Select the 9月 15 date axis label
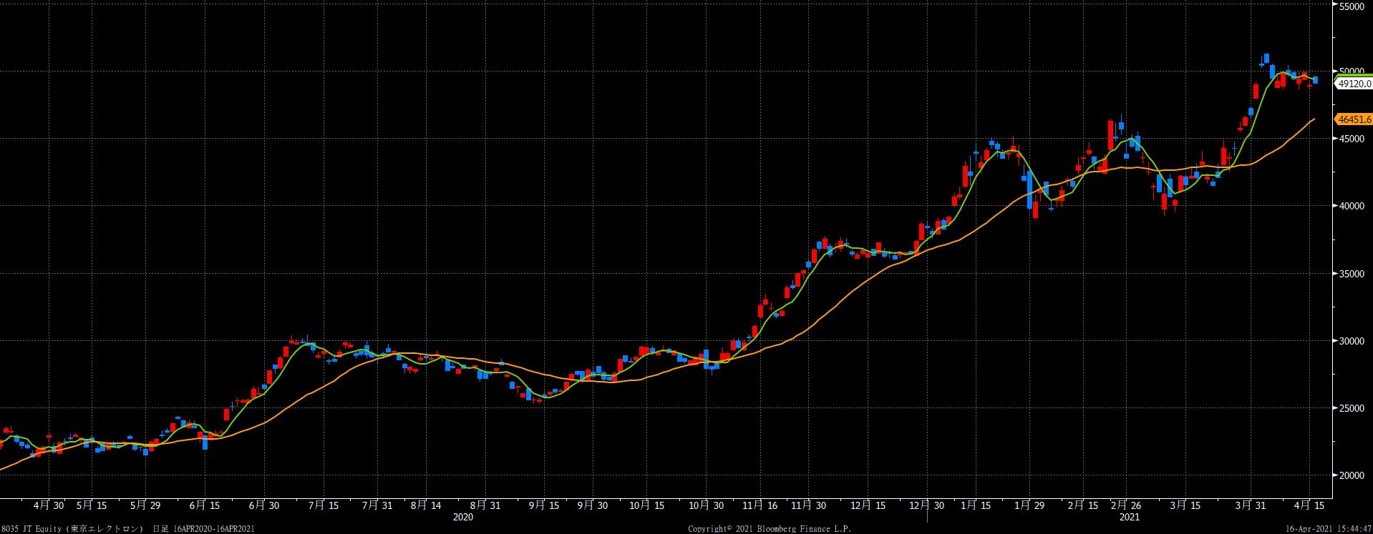Viewport: 1373px width, 534px height. [544, 505]
